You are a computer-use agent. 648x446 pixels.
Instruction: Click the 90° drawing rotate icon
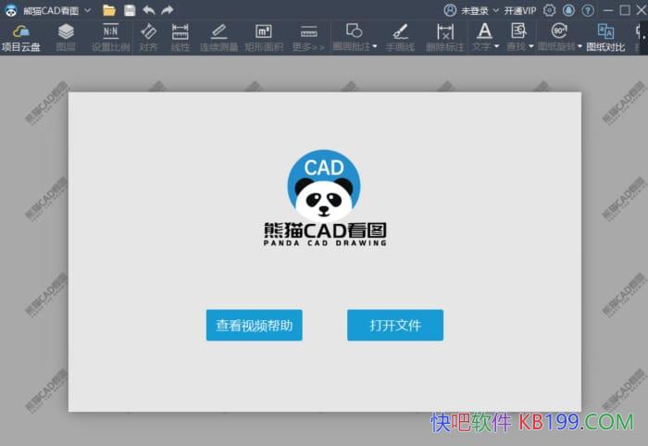coord(559,31)
